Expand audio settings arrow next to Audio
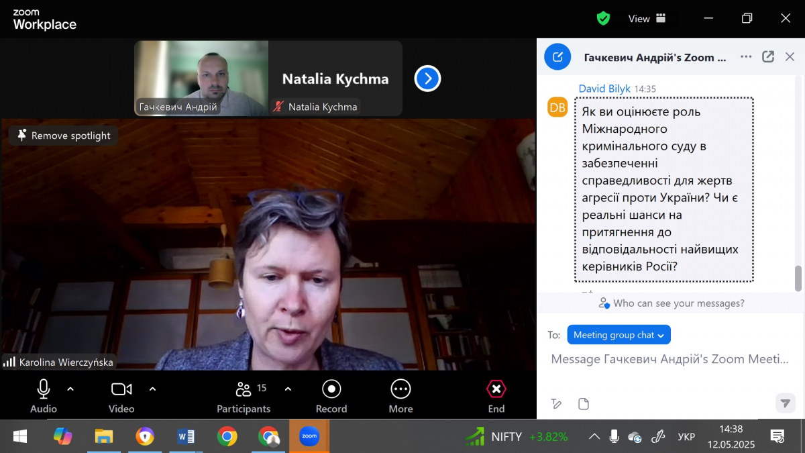 70,389
